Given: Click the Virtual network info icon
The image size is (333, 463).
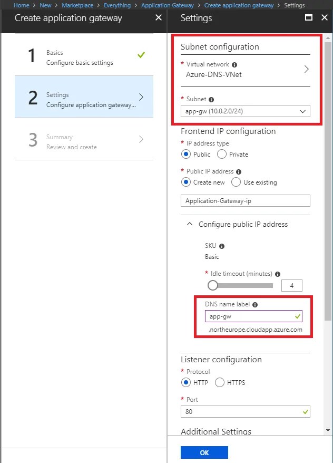Looking at the screenshot, I should click(x=234, y=65).
